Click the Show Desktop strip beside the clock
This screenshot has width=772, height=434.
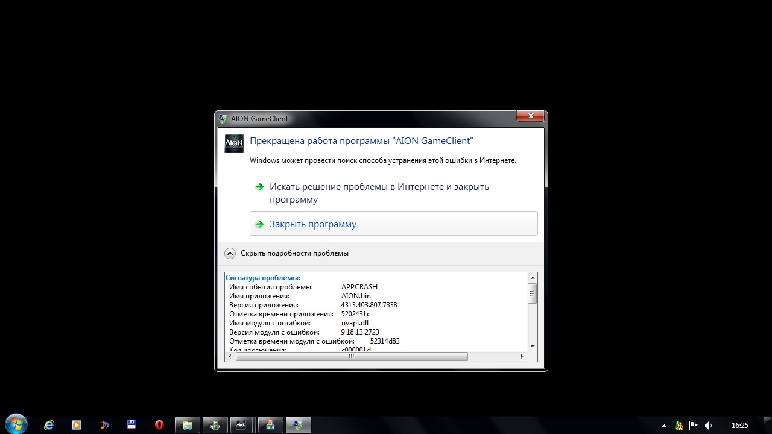point(767,425)
